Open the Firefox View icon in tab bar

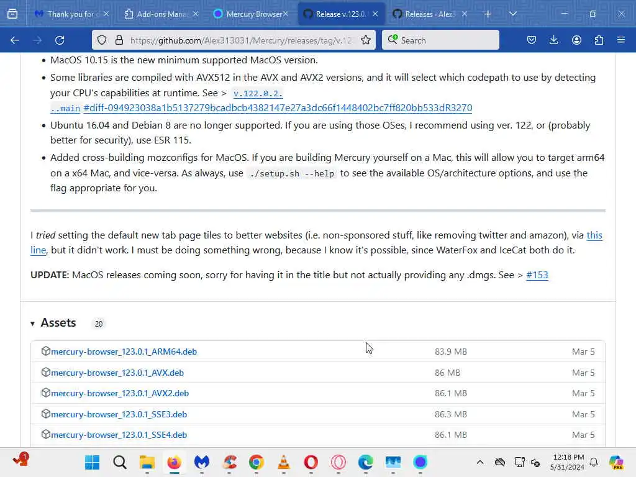pos(12,14)
